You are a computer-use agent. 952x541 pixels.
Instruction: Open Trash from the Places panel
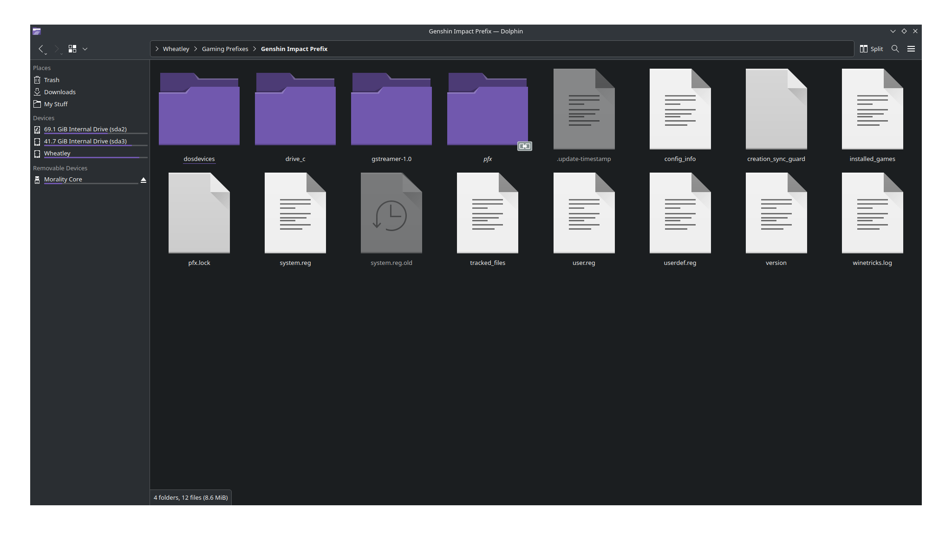tap(51, 80)
